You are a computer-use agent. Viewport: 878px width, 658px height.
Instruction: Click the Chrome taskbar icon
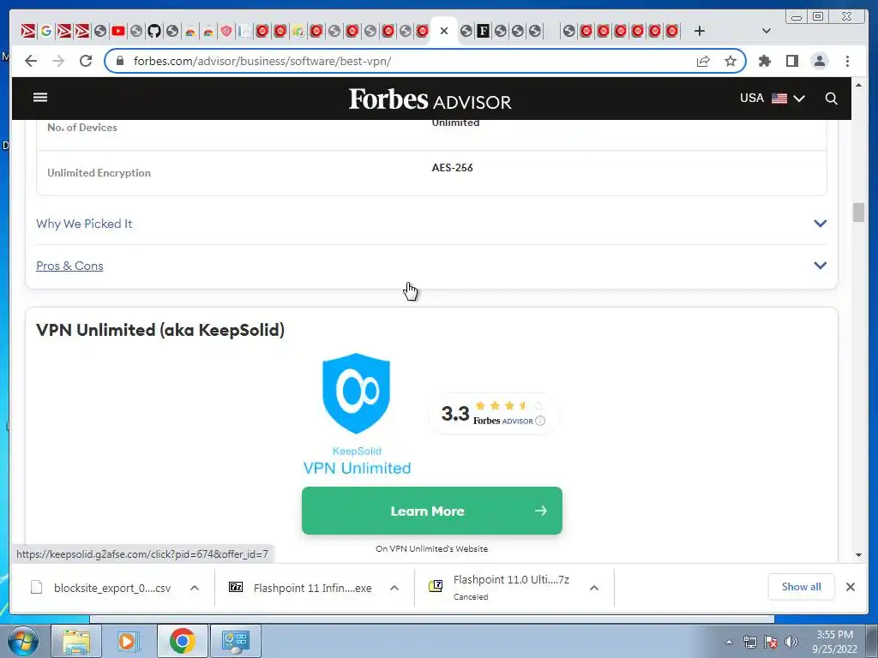(182, 641)
